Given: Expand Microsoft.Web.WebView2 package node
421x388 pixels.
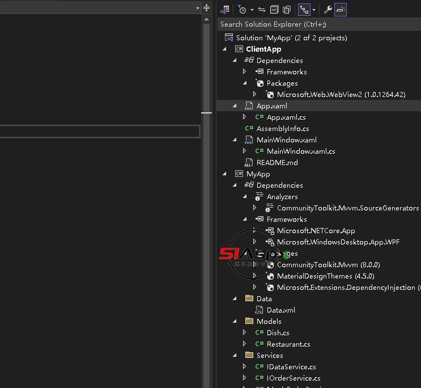Looking at the screenshot, I should pos(254,94).
